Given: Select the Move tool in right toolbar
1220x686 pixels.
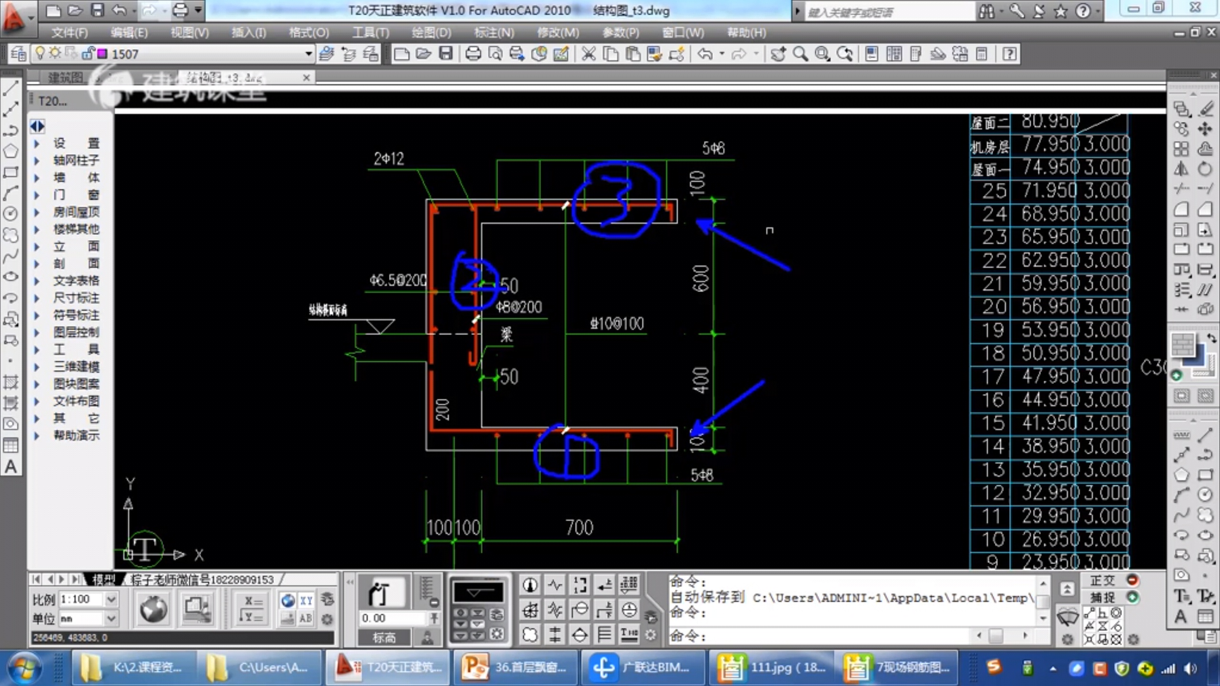Looking at the screenshot, I should 1205,129.
